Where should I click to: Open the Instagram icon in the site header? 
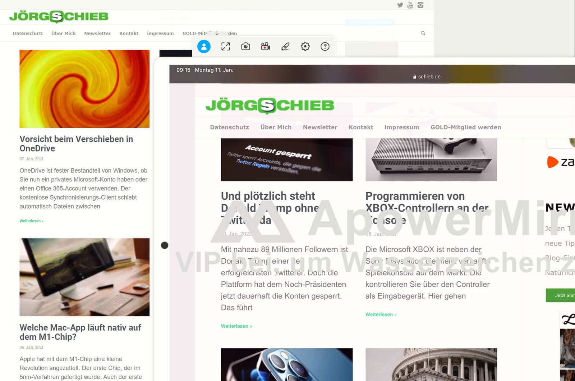tap(420, 5)
